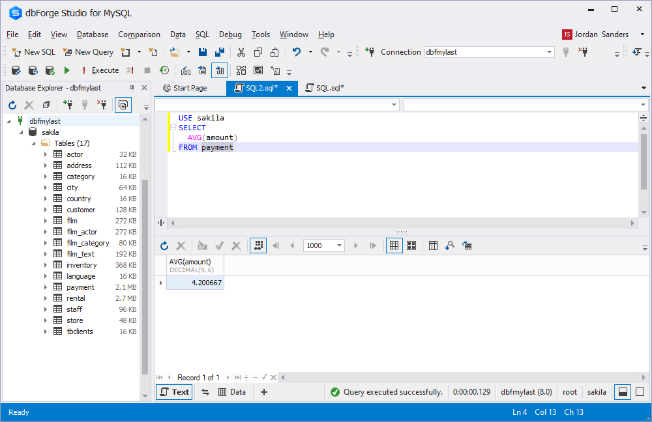Image resolution: width=652 pixels, height=422 pixels.
Task: Toggle the highlighted Database Explorer toolbar button
Action: 123,105
